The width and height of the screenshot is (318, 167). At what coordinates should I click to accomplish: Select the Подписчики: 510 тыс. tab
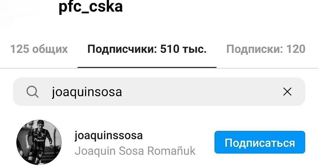point(147,49)
